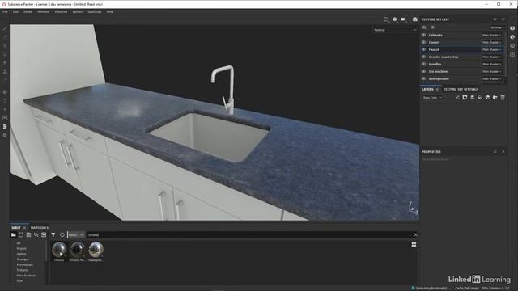Open Cooler Main shader dropdown

point(491,42)
